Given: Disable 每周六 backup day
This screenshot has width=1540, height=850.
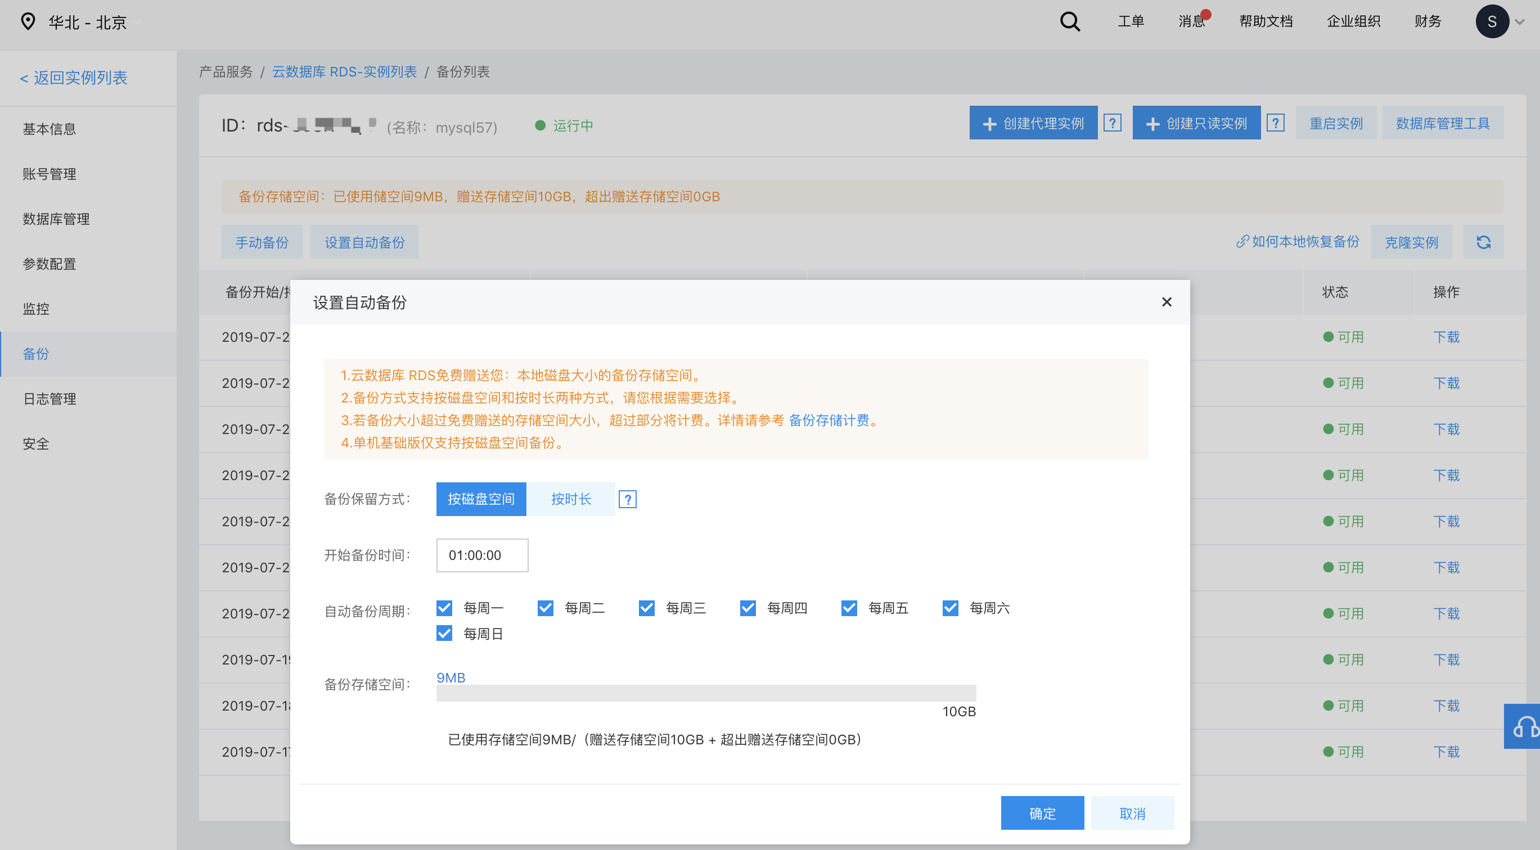Looking at the screenshot, I should pyautogui.click(x=950, y=608).
